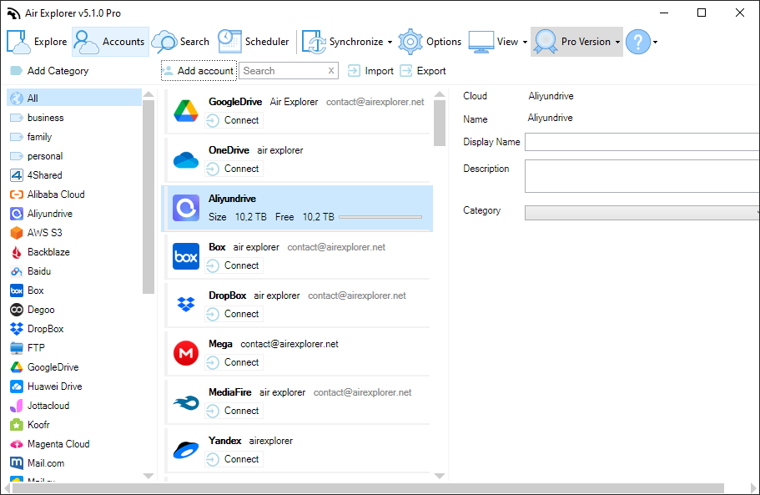Click the Jottacloud sidebar icon
The width and height of the screenshot is (760, 495).
pyautogui.click(x=17, y=406)
